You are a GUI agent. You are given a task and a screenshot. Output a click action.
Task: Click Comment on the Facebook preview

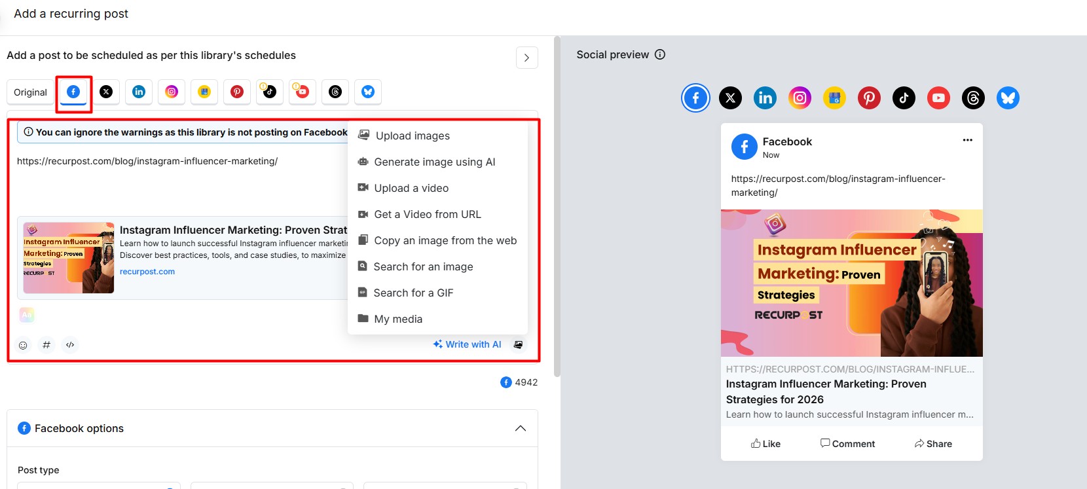coord(847,444)
